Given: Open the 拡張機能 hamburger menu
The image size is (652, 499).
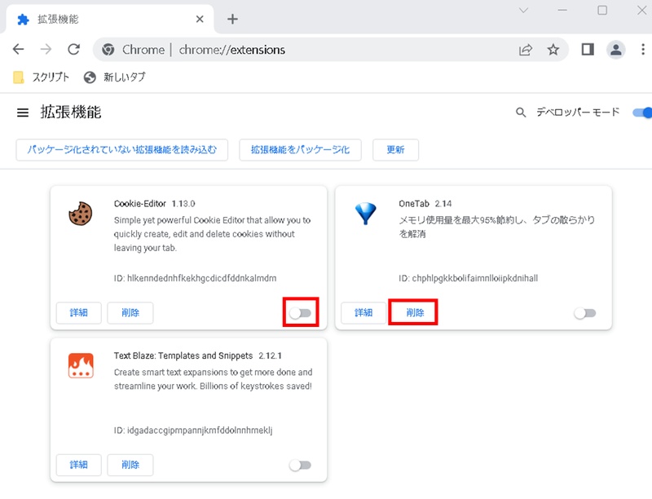Looking at the screenshot, I should 22,113.
